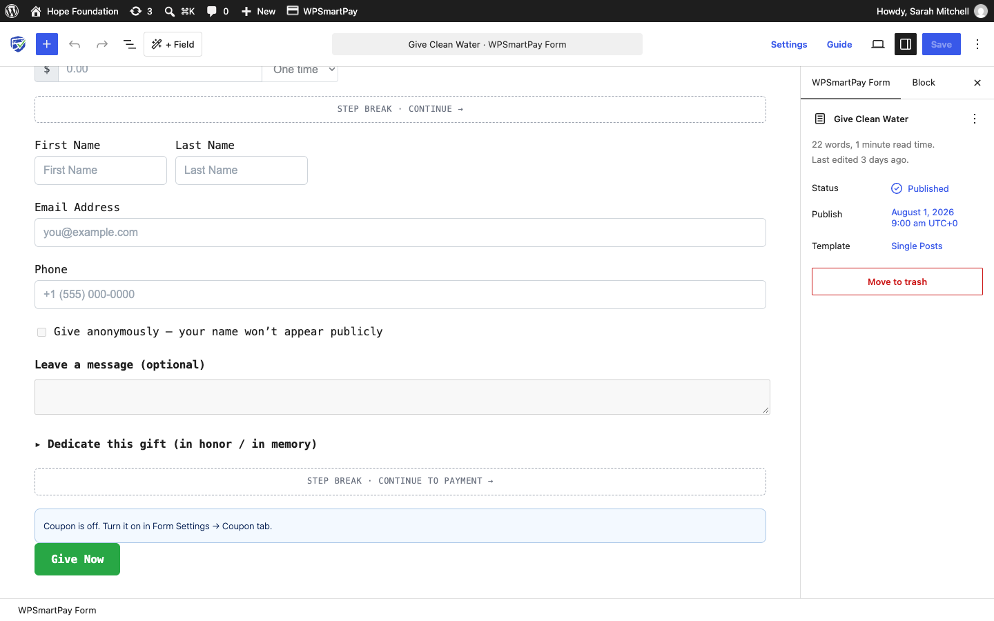This screenshot has height=621, width=994.
Task: Click the Leave a message textarea
Action: [402, 397]
